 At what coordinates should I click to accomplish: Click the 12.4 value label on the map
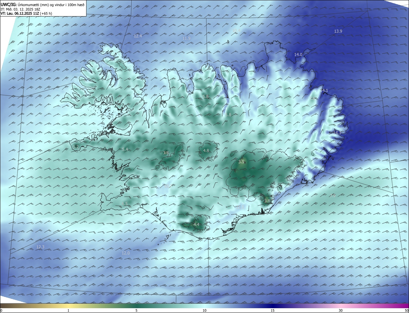coord(138,36)
